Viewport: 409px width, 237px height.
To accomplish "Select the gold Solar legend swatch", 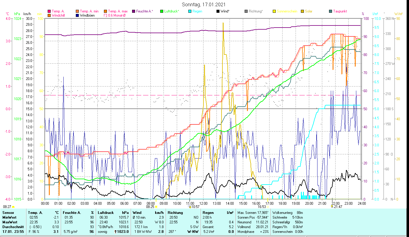I will click(x=302, y=11).
